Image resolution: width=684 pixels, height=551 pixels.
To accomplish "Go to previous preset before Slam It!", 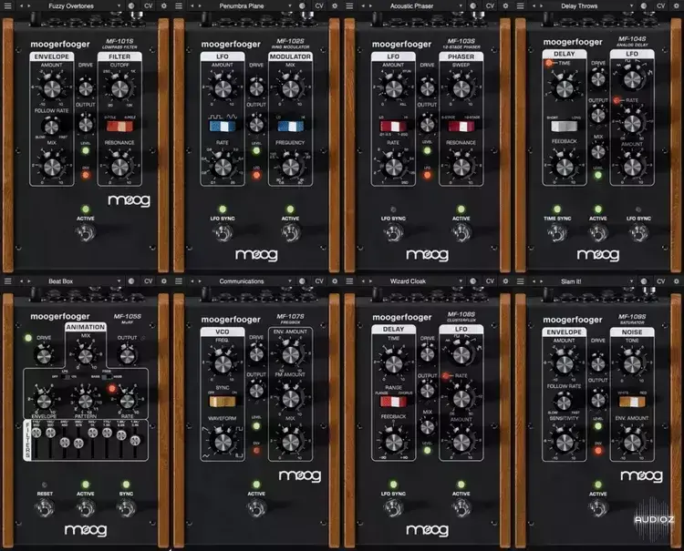I will 534,281.
